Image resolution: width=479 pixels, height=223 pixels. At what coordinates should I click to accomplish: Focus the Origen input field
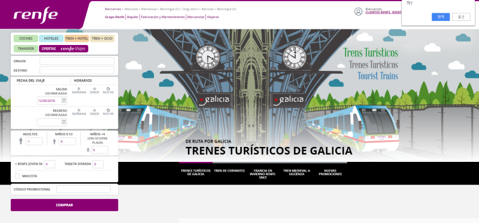coord(77,61)
